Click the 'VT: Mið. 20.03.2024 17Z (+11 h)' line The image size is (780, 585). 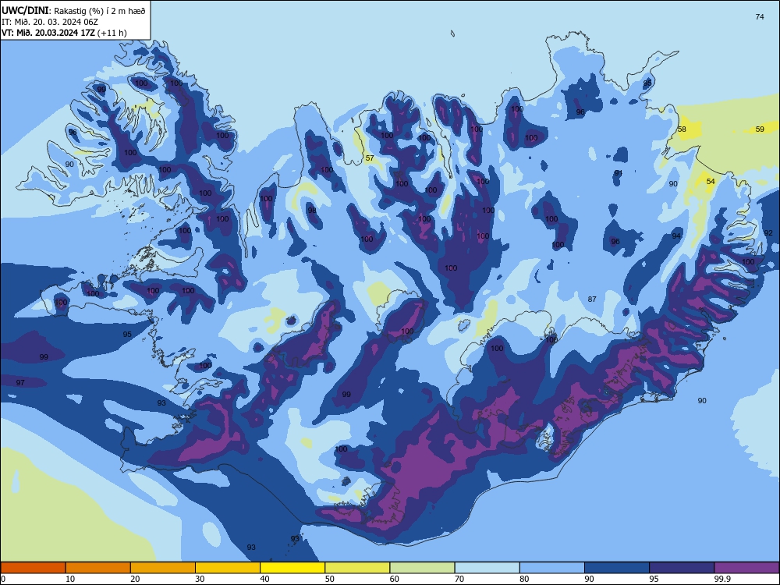[x=64, y=33]
